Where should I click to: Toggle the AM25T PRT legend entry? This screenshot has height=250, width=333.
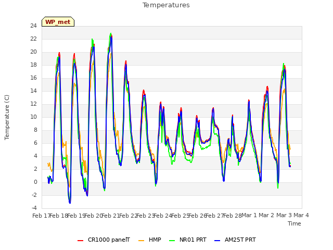(235, 240)
